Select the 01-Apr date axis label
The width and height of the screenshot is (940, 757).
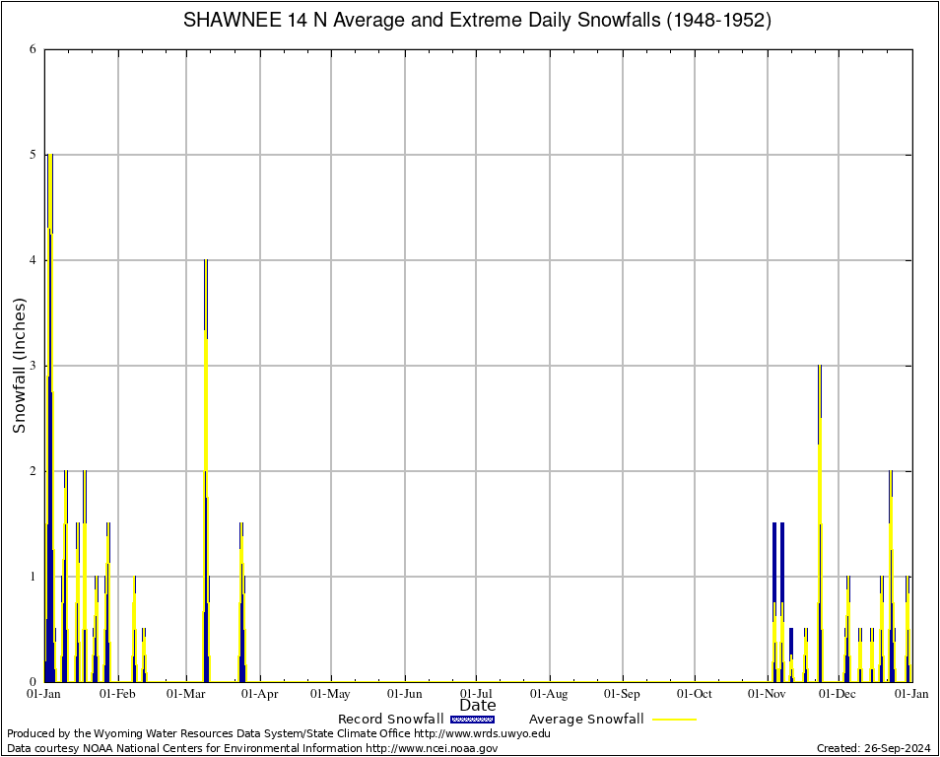(x=260, y=694)
